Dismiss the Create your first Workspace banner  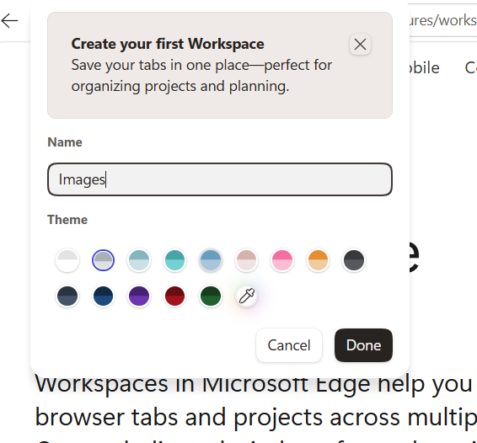click(360, 45)
